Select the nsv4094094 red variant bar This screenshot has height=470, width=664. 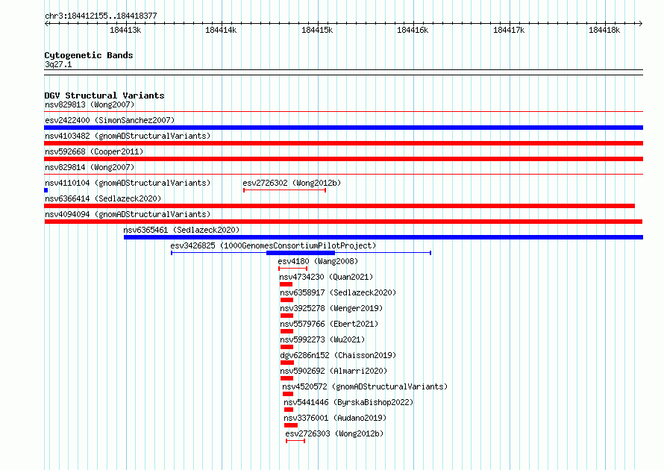coord(343,222)
